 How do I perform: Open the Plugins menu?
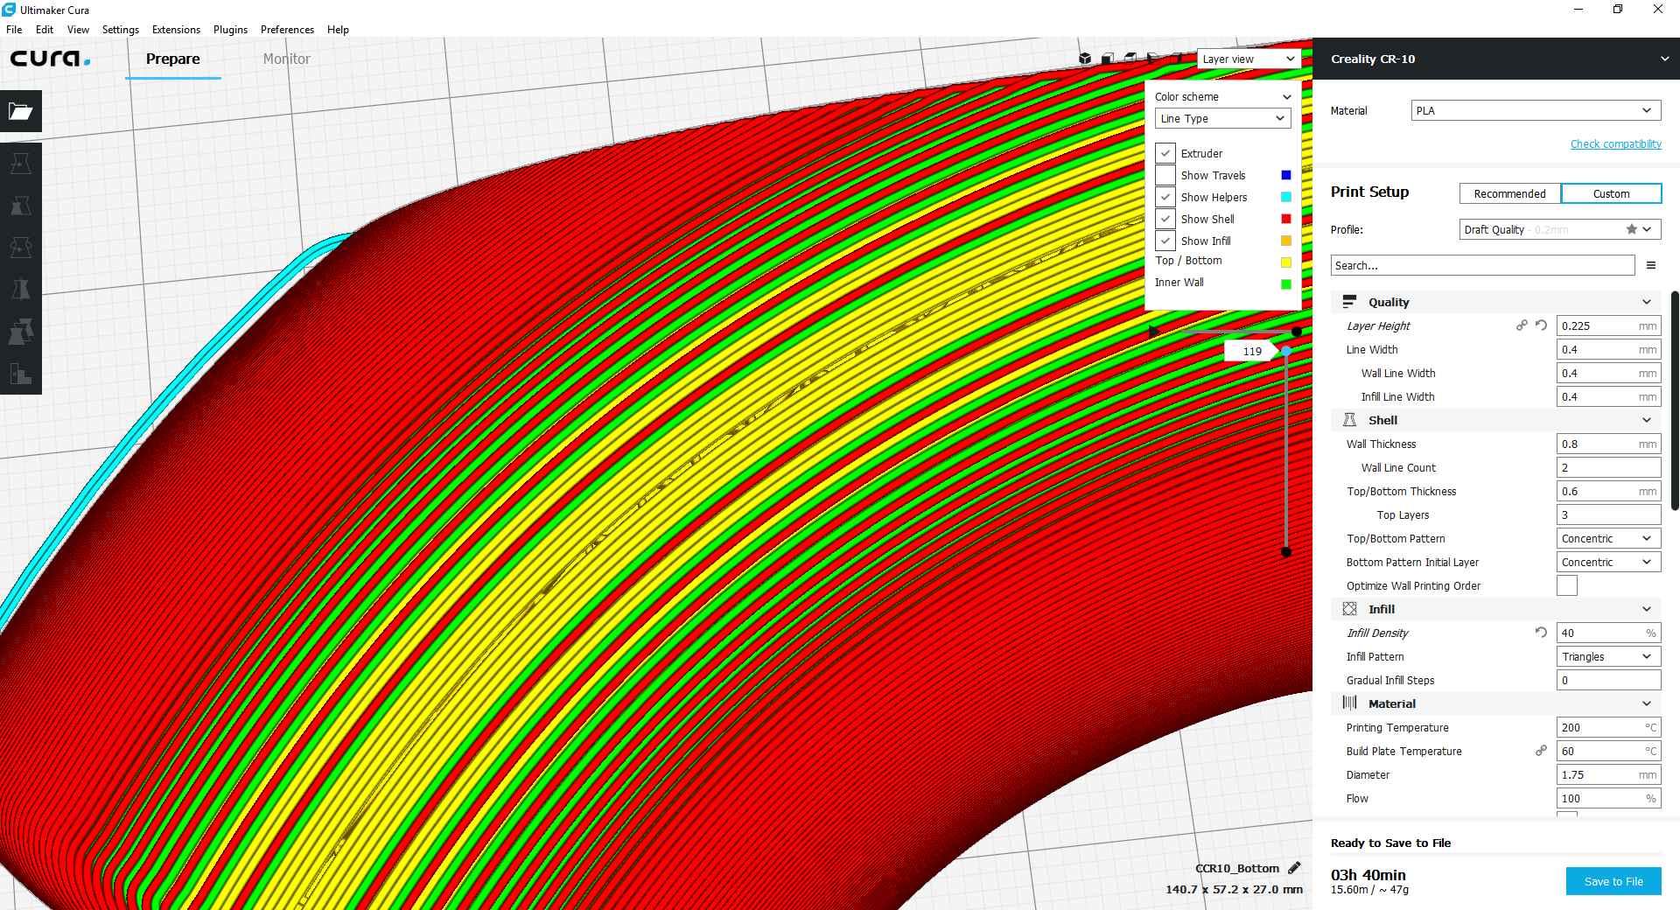[230, 29]
